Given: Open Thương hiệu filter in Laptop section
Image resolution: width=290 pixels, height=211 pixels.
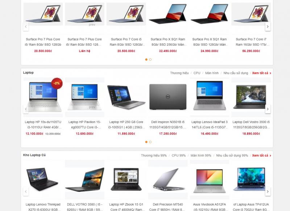Looking at the screenshot, I should (x=179, y=73).
